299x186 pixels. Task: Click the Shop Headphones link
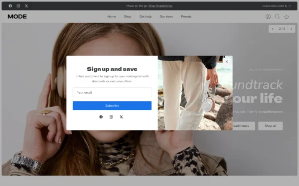pyautogui.click(x=160, y=6)
